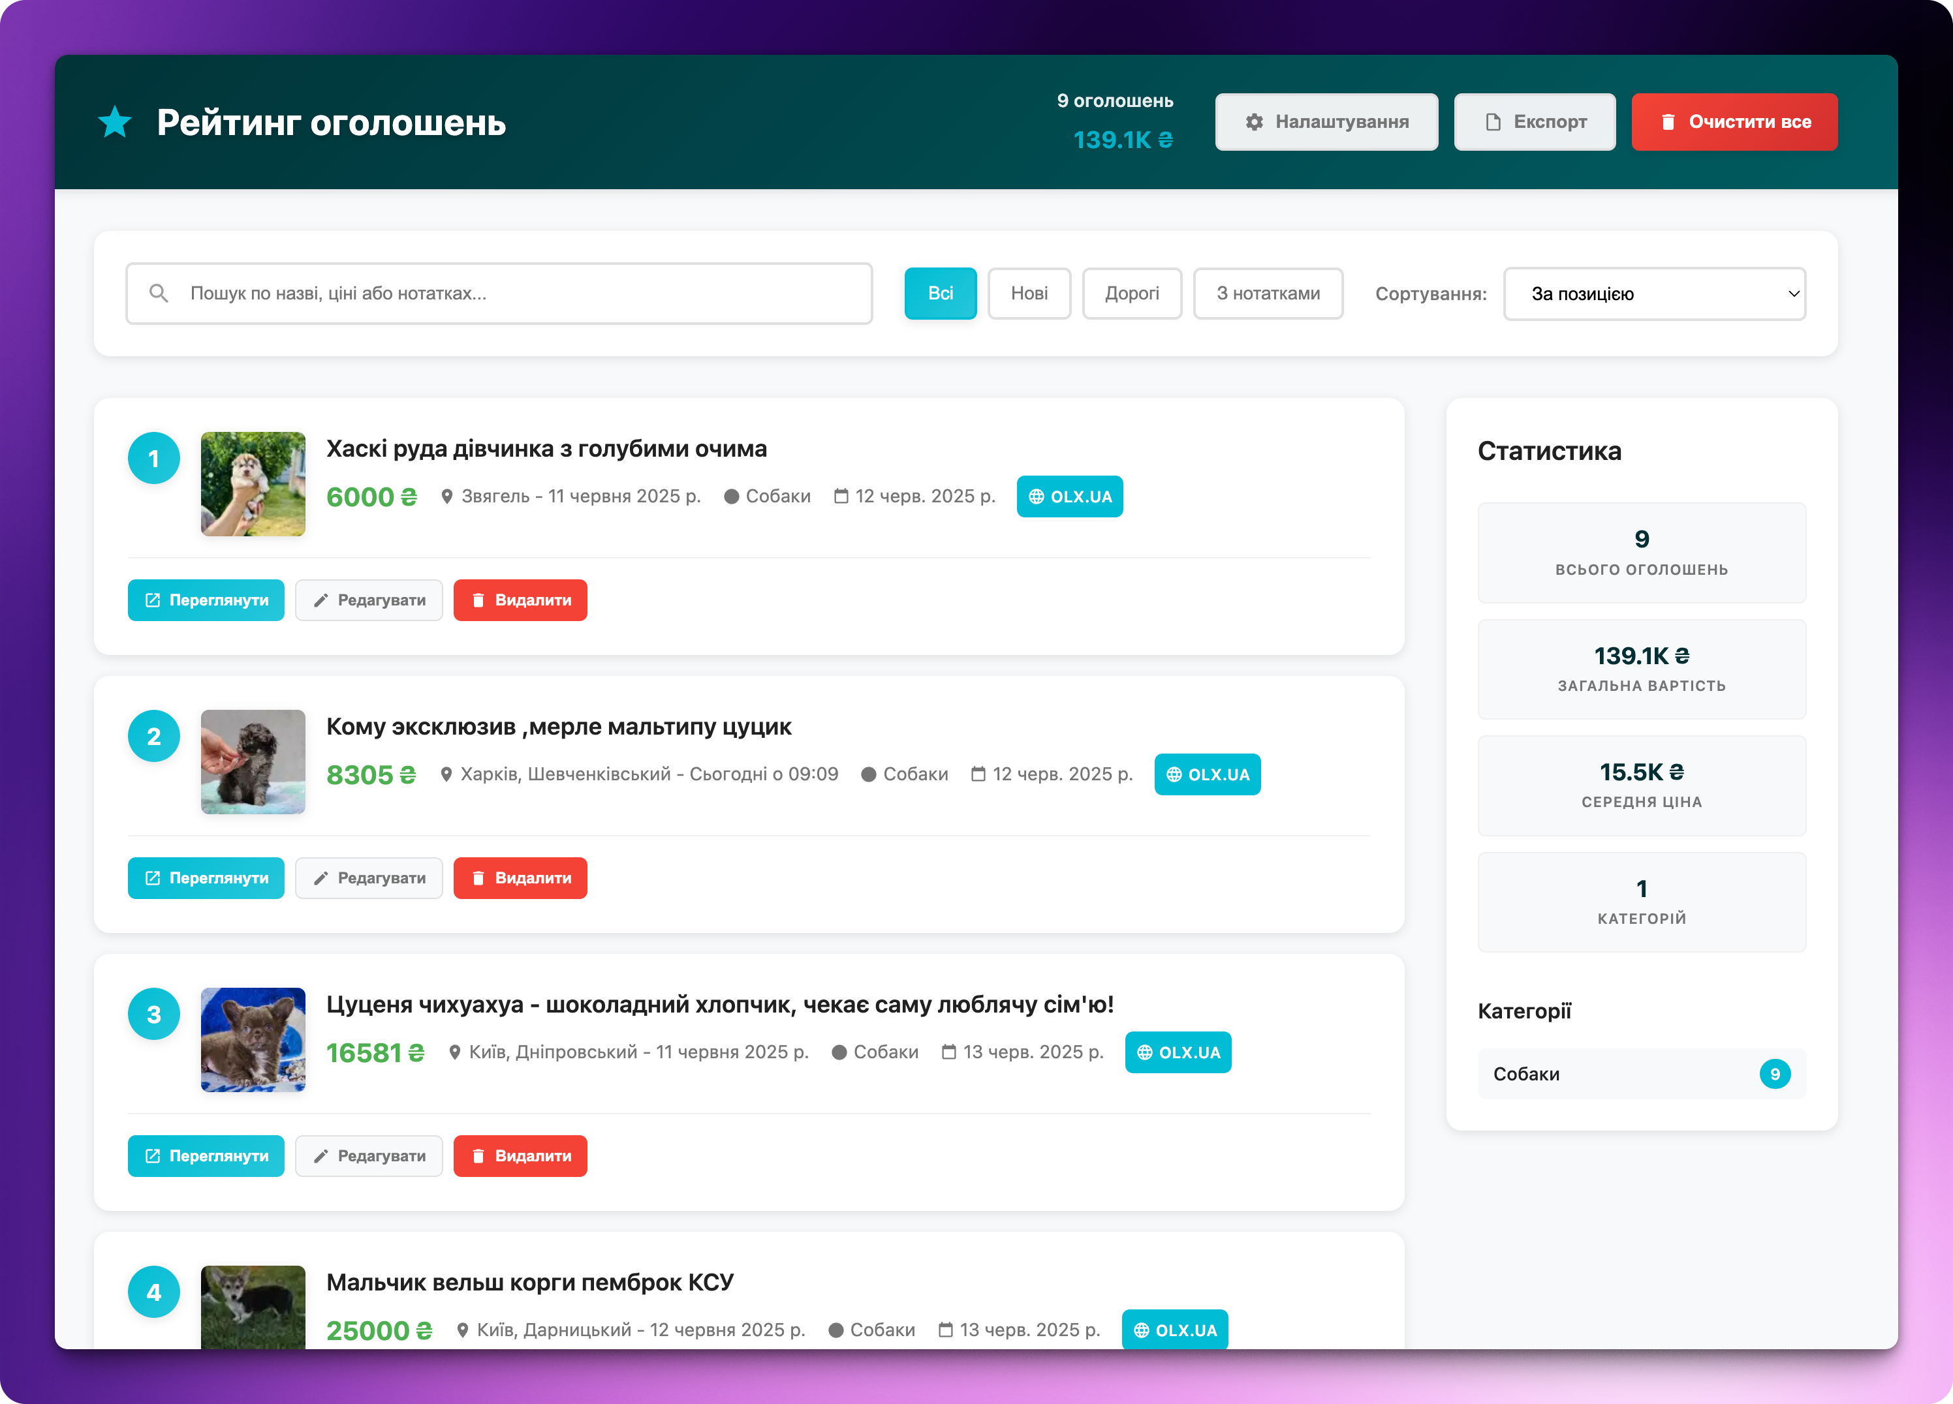Click the OLX.UA badge on Хаскі listing
This screenshot has height=1404, width=1953.
[1069, 496]
